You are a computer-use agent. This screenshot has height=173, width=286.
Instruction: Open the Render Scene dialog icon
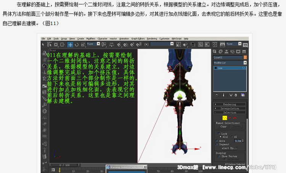[x=222, y=44]
